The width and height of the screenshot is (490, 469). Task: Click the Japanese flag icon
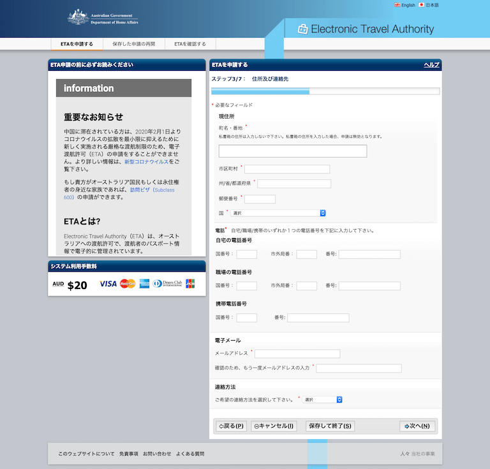(x=421, y=4)
